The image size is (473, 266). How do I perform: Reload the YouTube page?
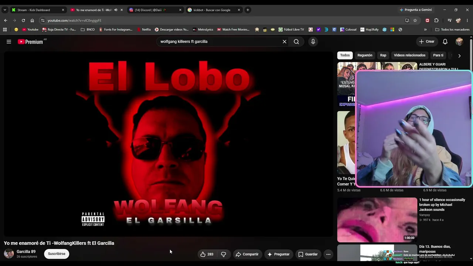coord(23,20)
